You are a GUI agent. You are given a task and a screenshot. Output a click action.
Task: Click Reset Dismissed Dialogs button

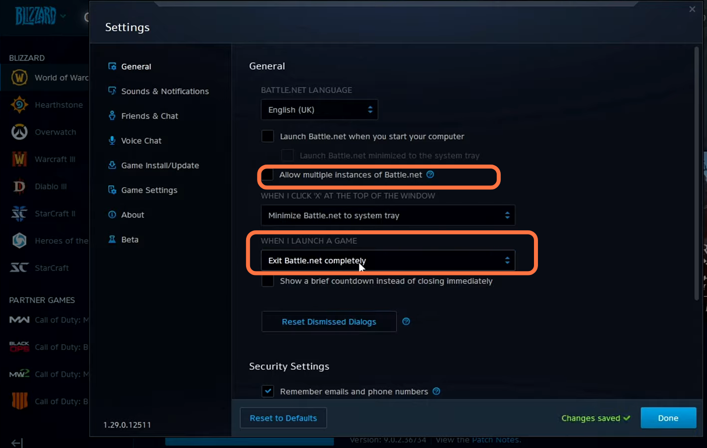click(329, 322)
